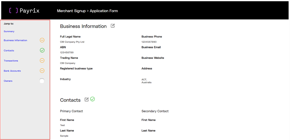Click orange incomplete icon next to Business Information
The height and width of the screenshot is (140, 290).
pyautogui.click(x=42, y=40)
